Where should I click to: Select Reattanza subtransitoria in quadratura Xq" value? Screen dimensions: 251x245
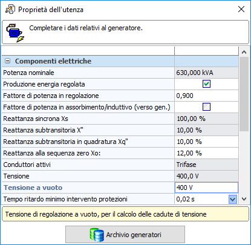point(206,142)
